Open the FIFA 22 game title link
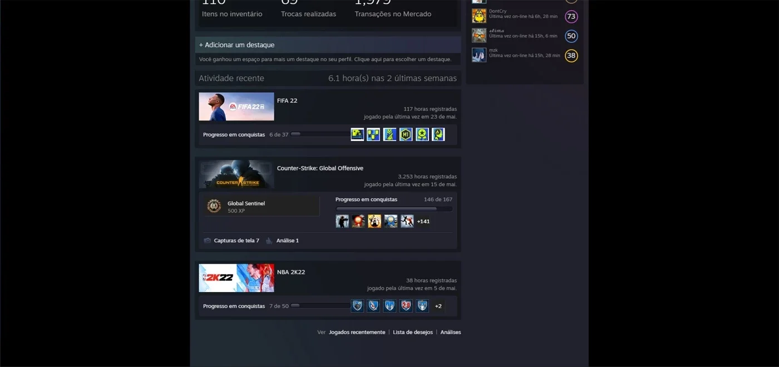The height and width of the screenshot is (367, 779). (287, 100)
